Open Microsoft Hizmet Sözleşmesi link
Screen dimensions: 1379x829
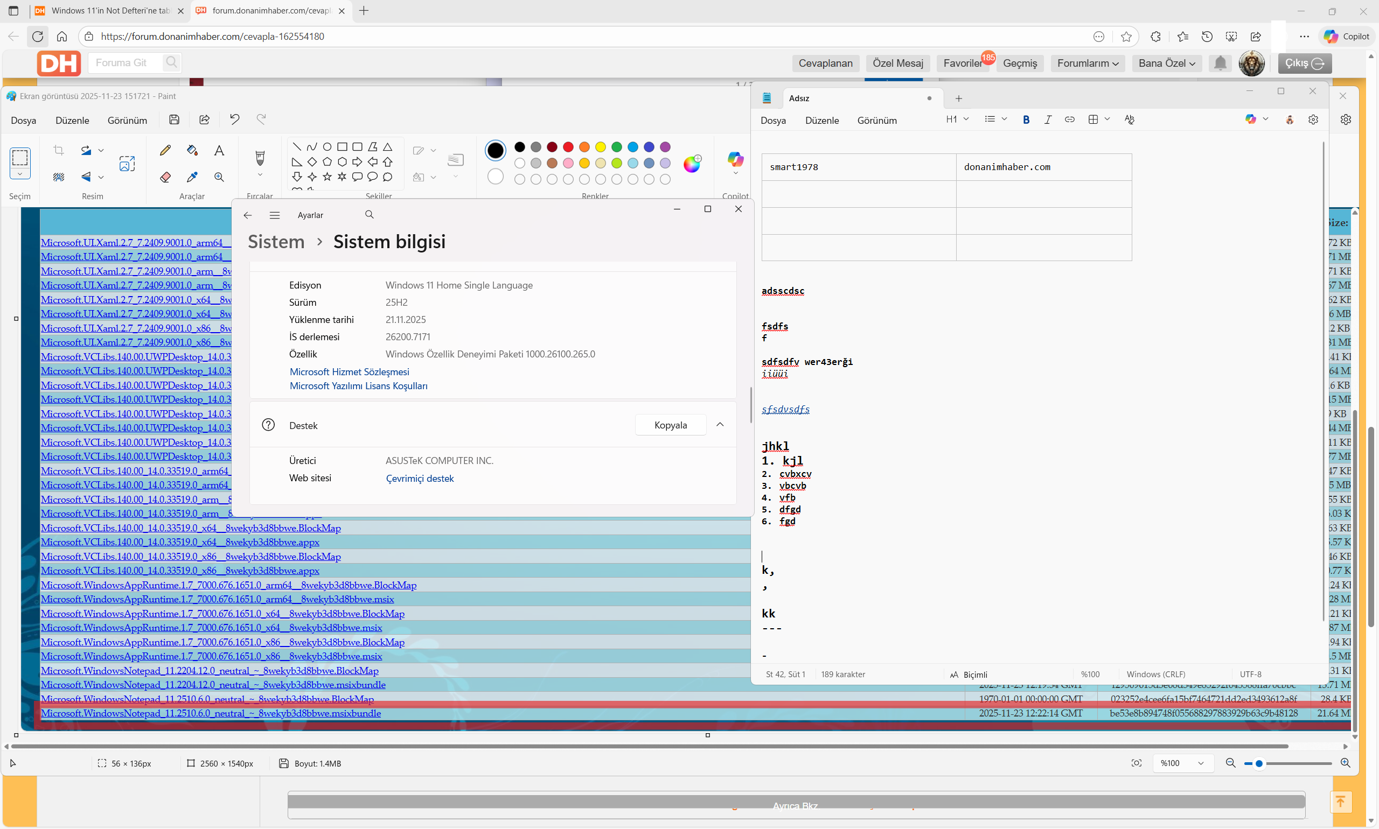click(350, 372)
